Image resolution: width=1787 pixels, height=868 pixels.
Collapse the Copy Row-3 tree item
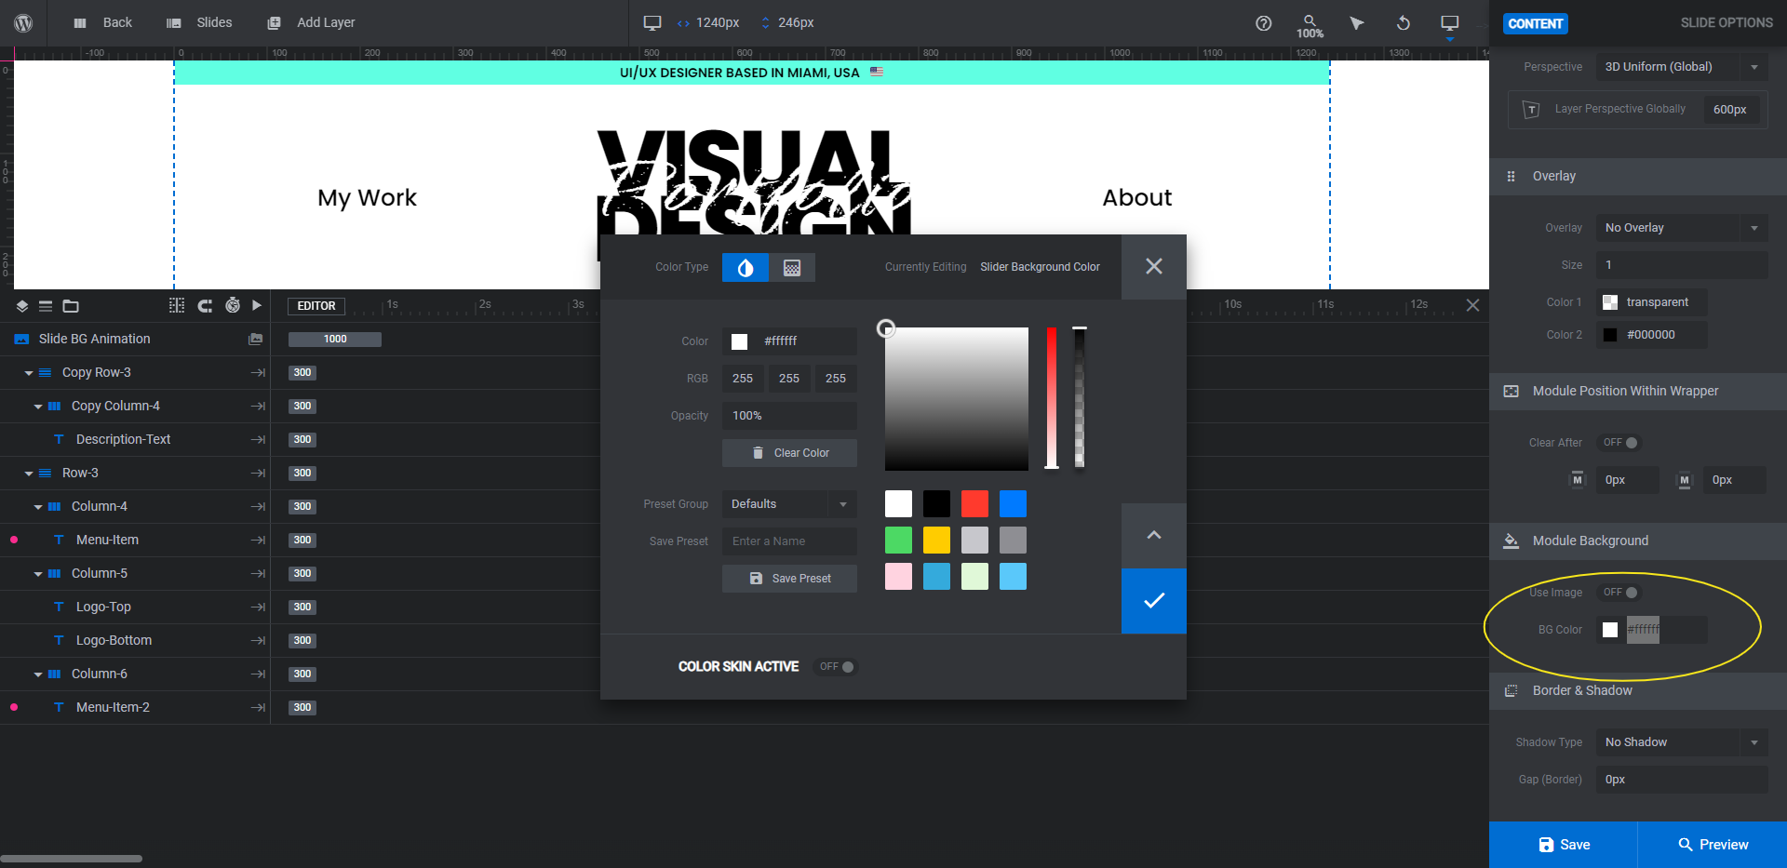click(29, 373)
